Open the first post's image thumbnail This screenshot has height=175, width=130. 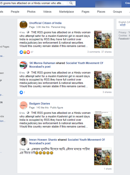pyautogui.click(x=103, y=39)
